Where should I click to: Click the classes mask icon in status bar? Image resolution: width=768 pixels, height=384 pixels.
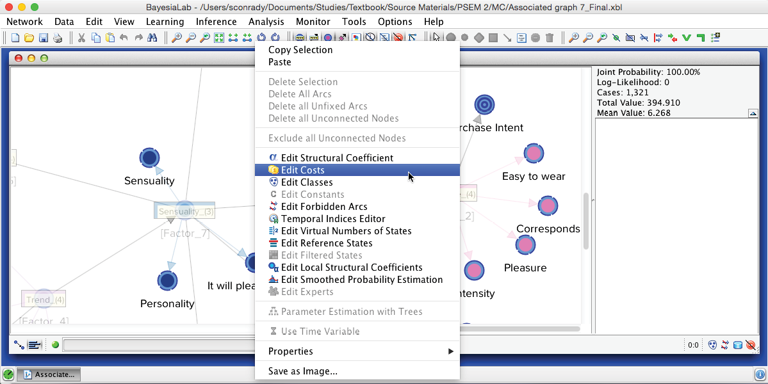pyautogui.click(x=713, y=346)
